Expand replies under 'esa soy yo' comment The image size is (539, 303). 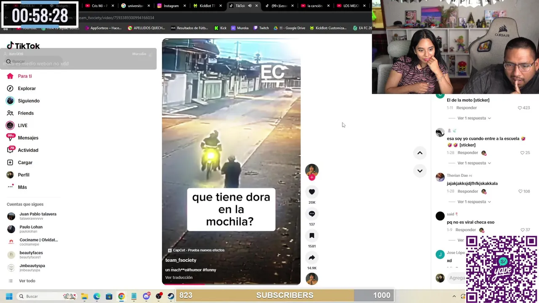point(474,163)
